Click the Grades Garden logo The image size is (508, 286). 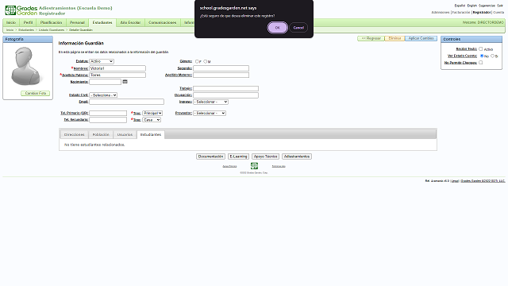[x=21, y=10]
